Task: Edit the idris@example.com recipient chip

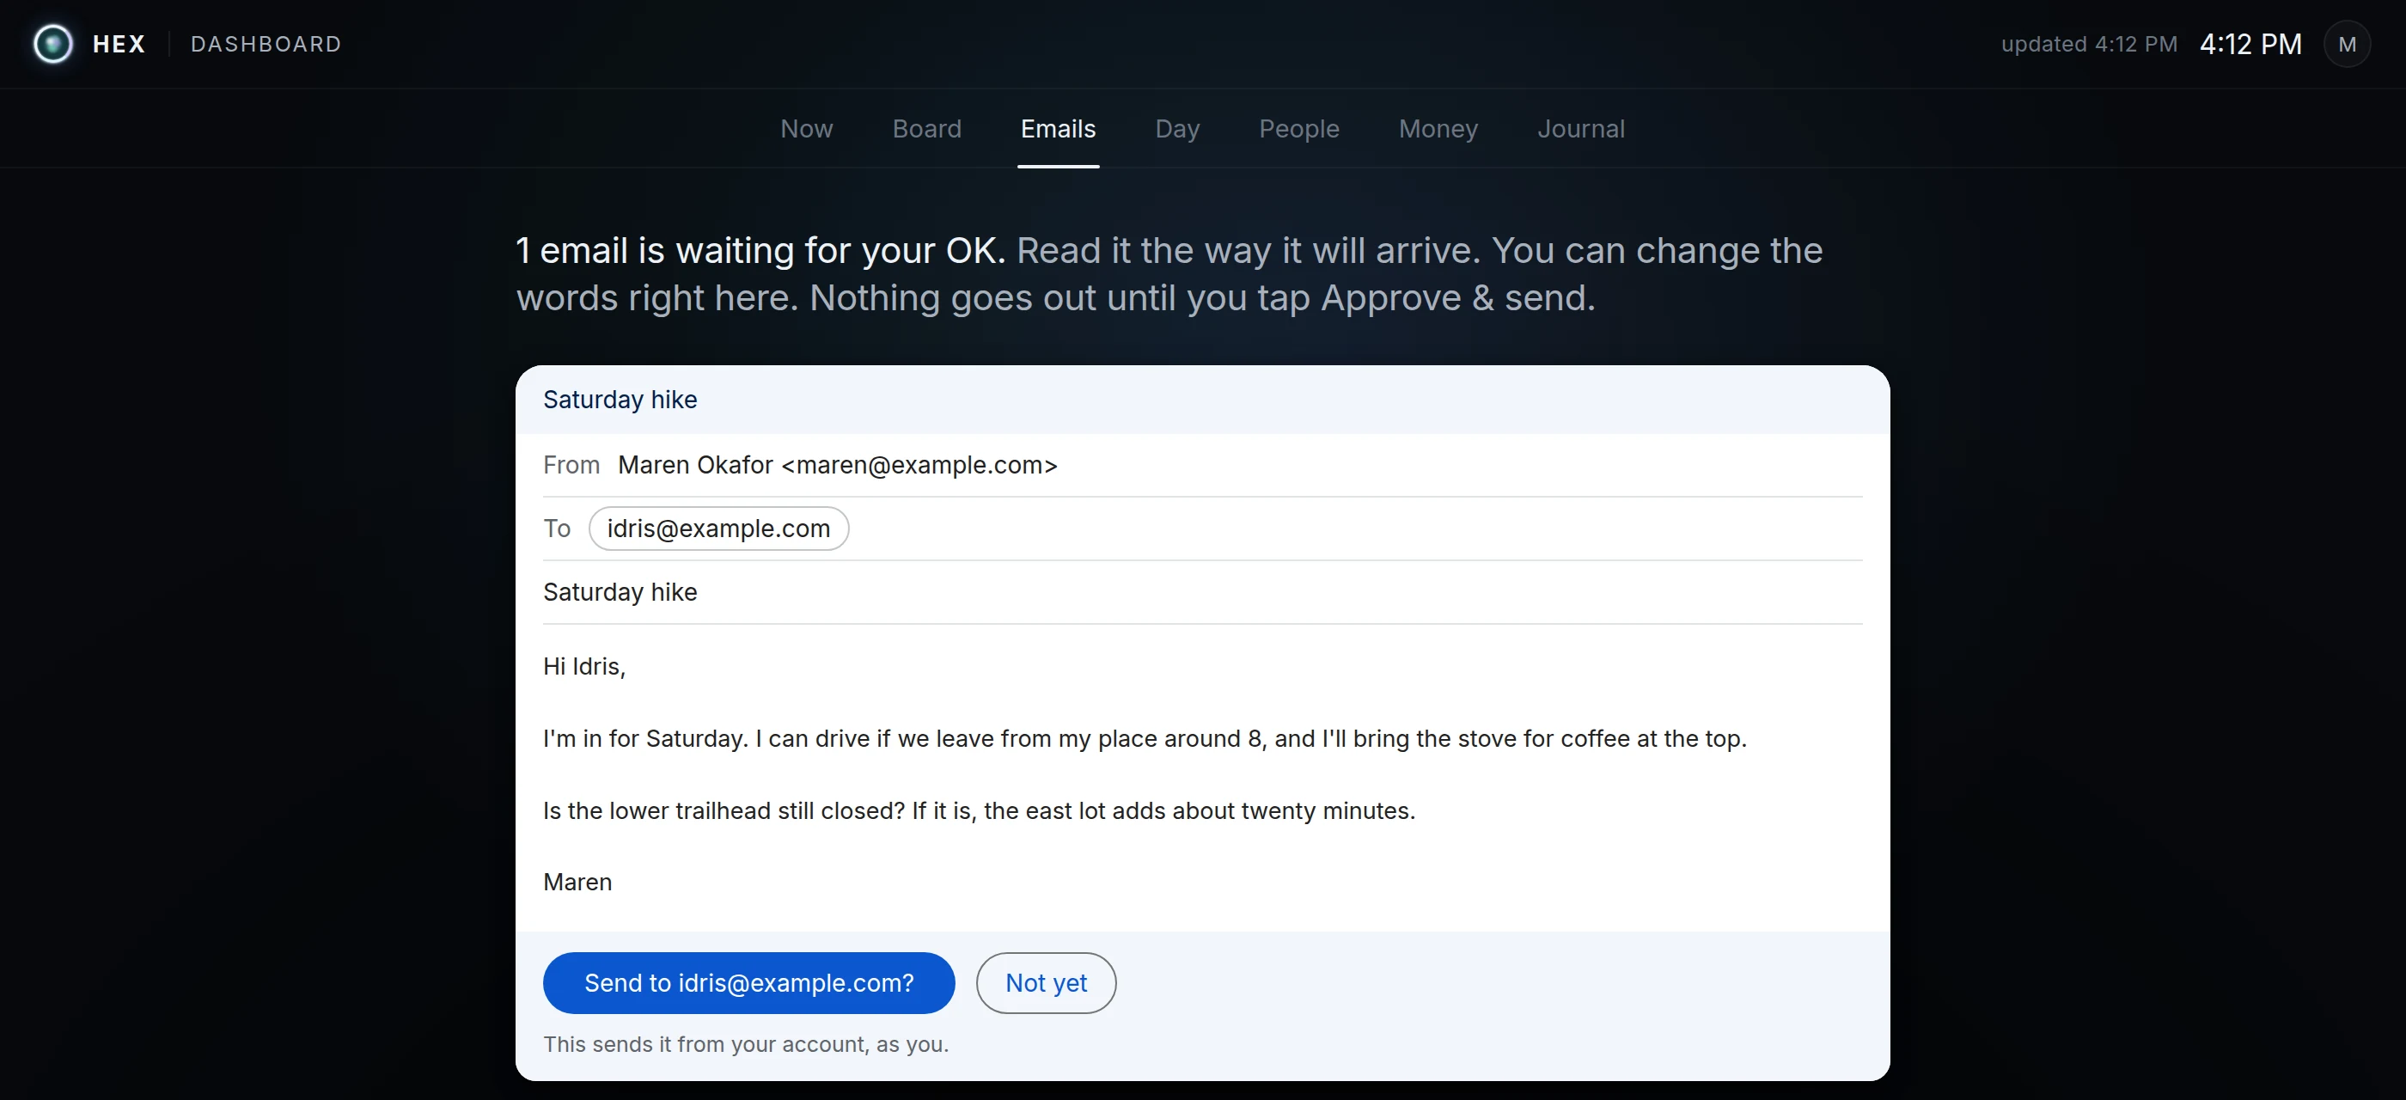Action: tap(718, 529)
